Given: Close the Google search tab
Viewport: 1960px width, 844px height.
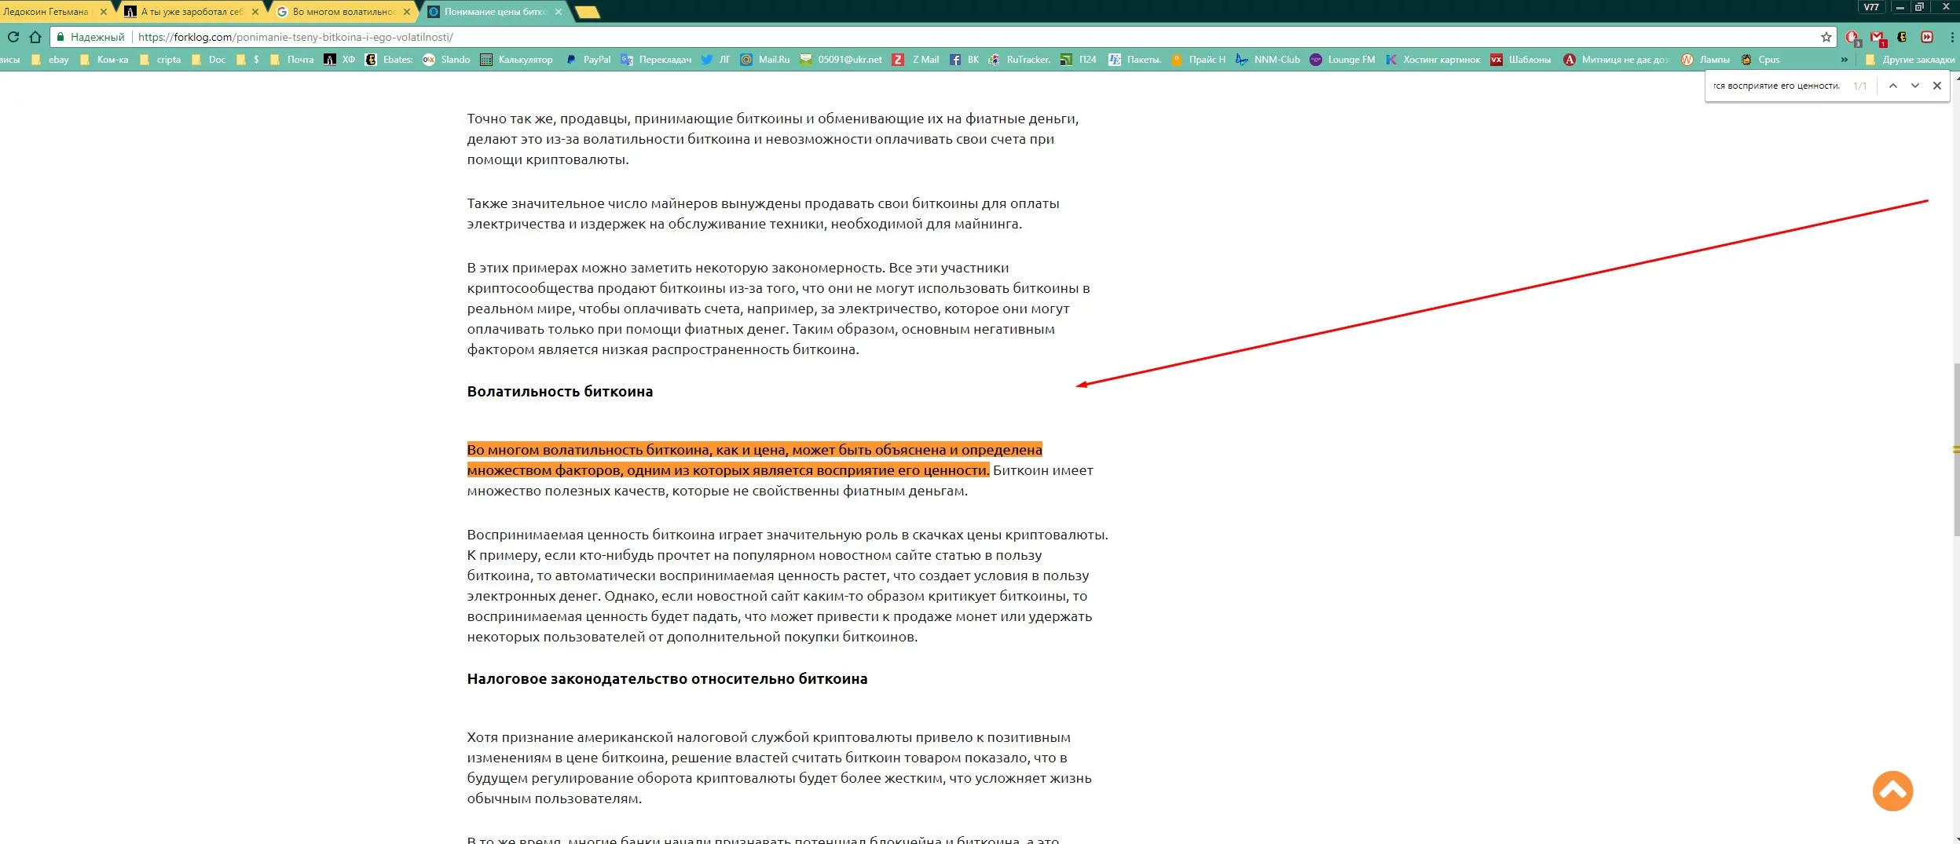Looking at the screenshot, I should [406, 12].
